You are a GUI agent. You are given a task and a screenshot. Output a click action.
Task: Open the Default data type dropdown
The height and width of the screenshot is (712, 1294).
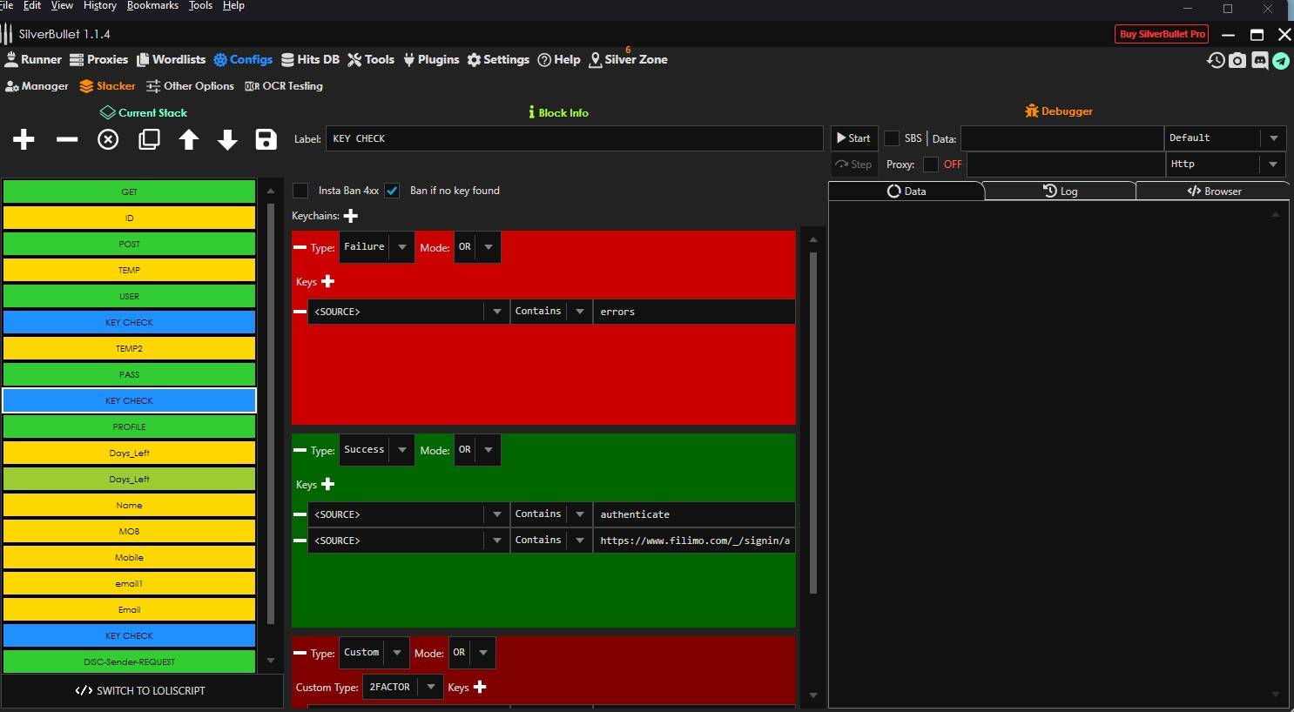coord(1225,138)
